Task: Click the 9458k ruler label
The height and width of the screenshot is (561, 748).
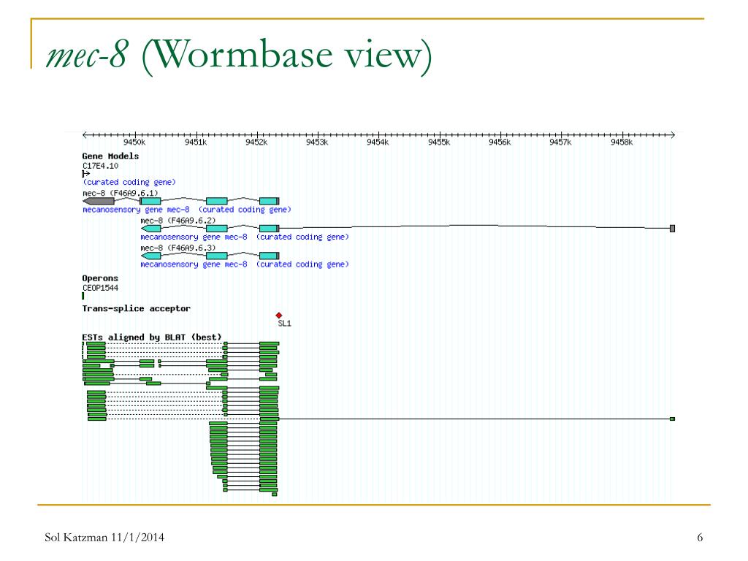Action: 622,142
